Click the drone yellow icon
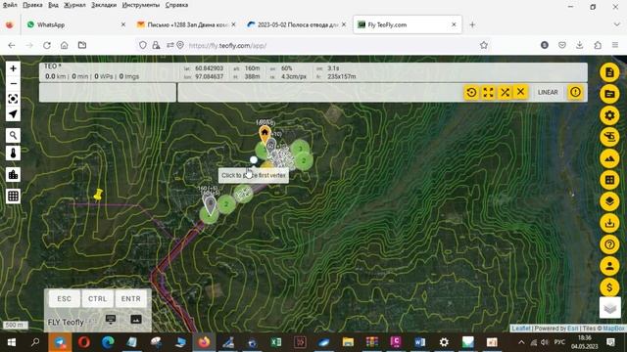Viewport: 627px width, 352px height. [x=609, y=137]
